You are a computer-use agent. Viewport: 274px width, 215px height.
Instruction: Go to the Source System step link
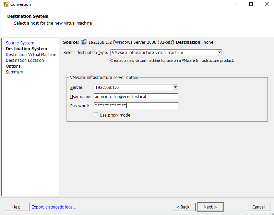[20, 43]
